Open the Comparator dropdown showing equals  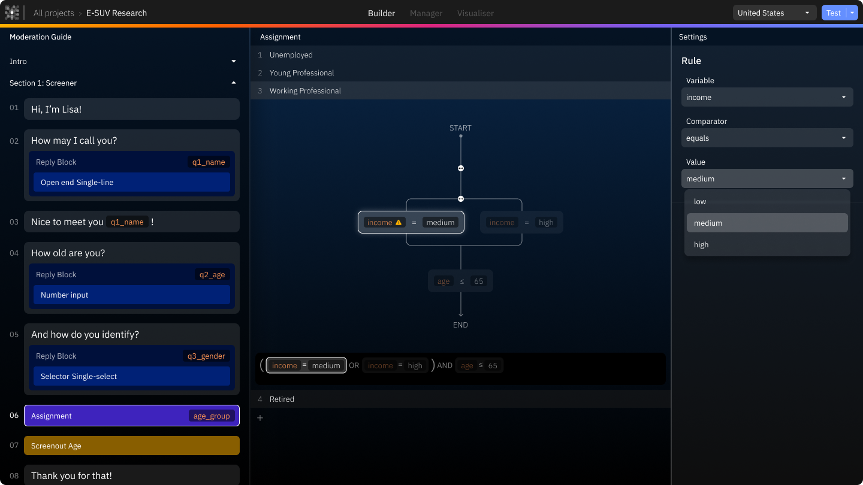(x=767, y=138)
